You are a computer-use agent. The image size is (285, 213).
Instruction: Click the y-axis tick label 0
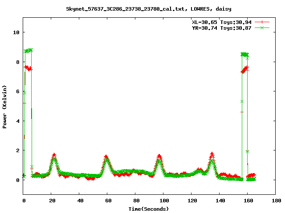tap(18, 180)
